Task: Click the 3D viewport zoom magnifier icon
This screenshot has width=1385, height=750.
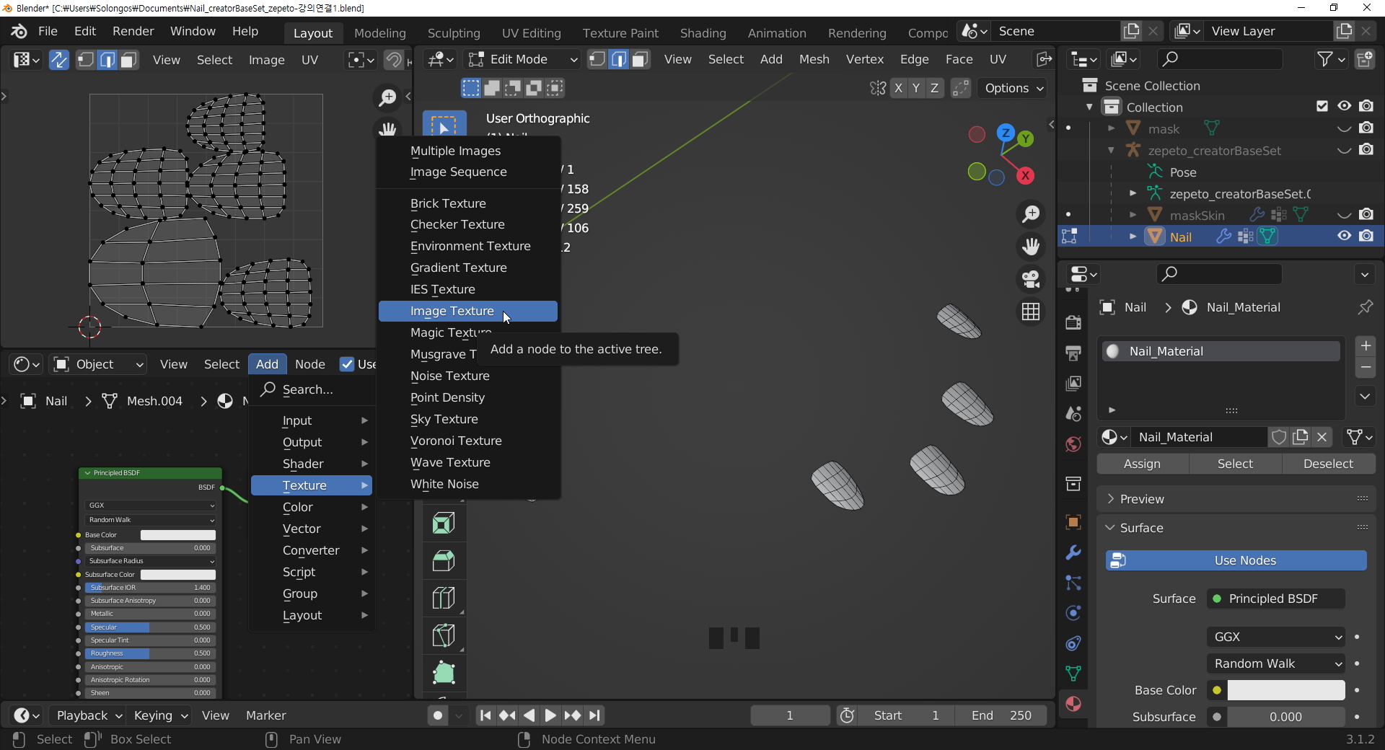Action: 1031,214
